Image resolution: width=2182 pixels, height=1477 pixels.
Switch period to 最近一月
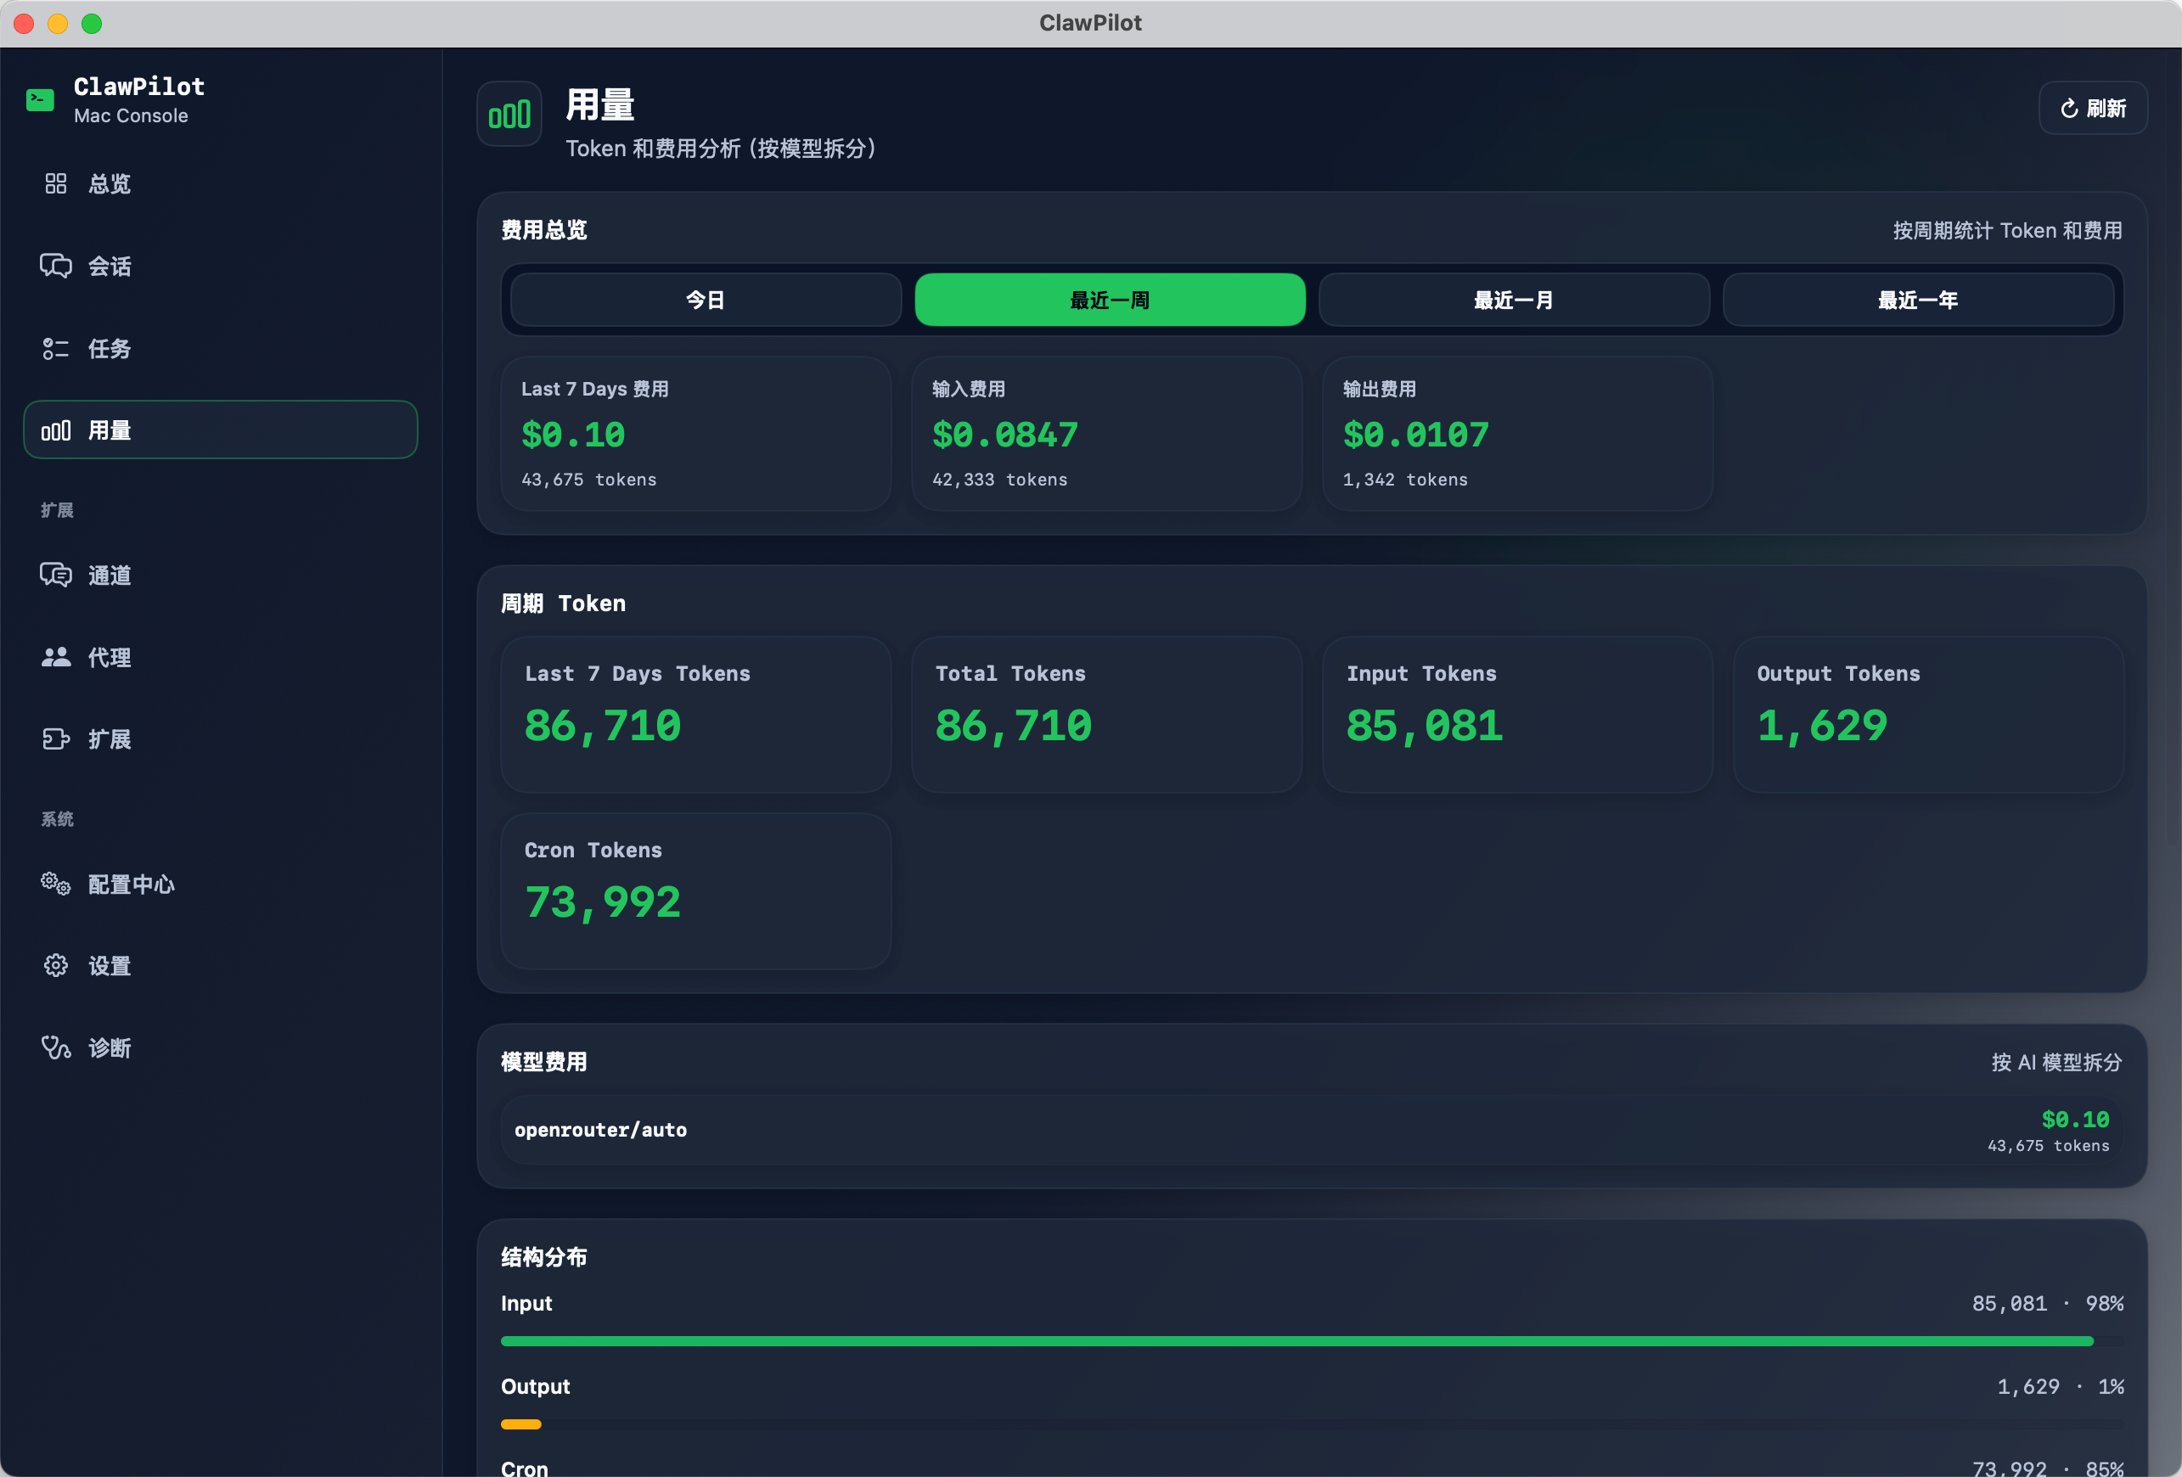pyautogui.click(x=1513, y=300)
